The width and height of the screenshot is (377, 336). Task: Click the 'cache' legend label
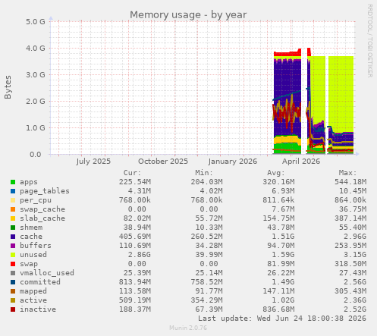point(31,237)
